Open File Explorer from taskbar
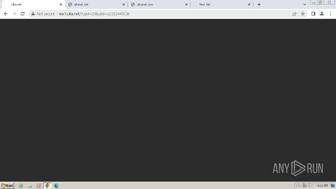This screenshot has height=189, width=336. (x=30, y=186)
